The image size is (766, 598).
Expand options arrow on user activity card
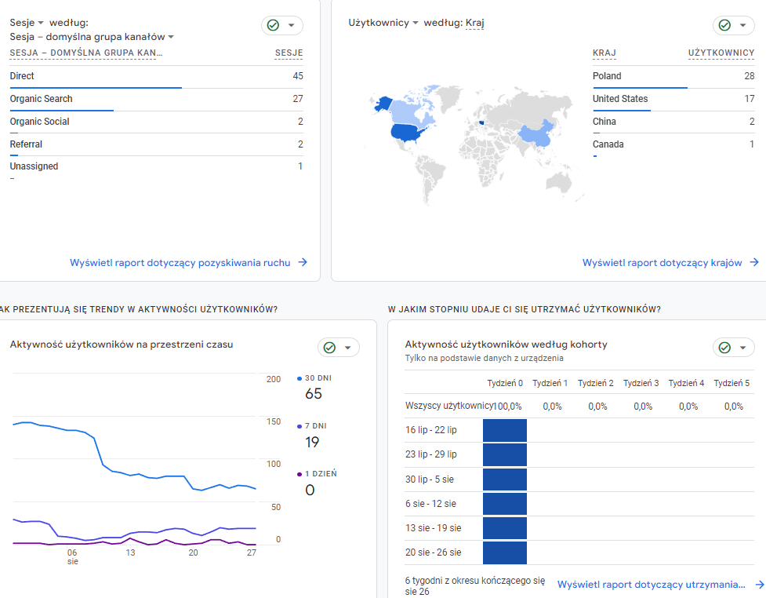tap(348, 347)
